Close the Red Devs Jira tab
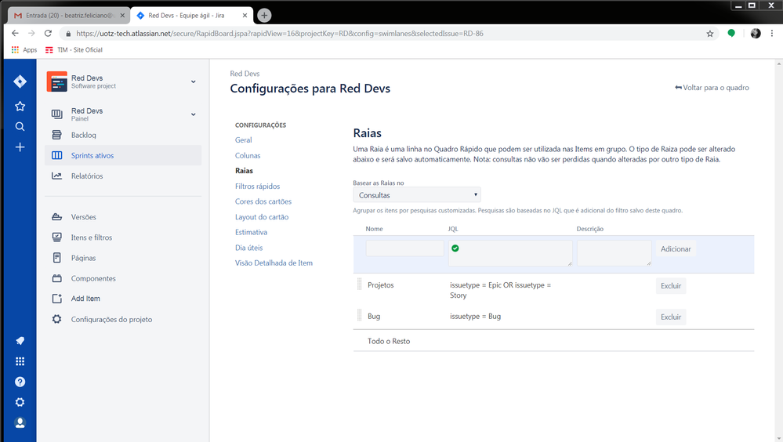The height and width of the screenshot is (442, 783). click(x=245, y=16)
